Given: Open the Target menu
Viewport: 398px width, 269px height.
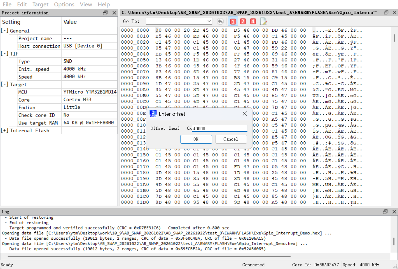Looking at the screenshot, I should (40, 4).
